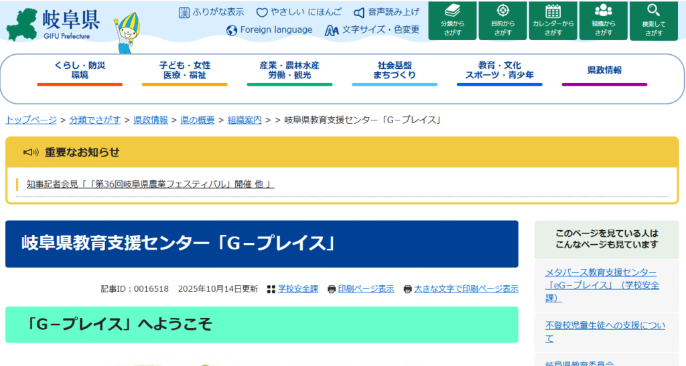The height and width of the screenshot is (366, 686).
Task: Click the Foreign language globe link
Action: click(x=269, y=30)
